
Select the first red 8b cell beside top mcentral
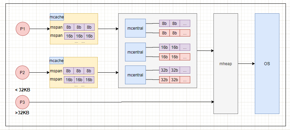click(x=164, y=33)
